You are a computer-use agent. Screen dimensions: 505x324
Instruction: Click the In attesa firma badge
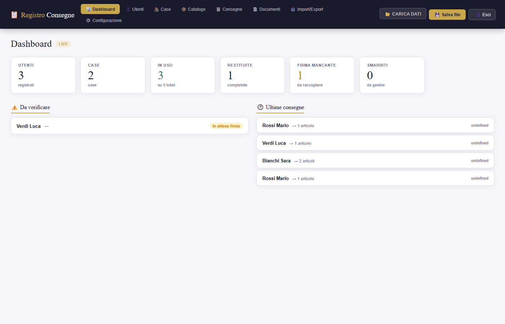[226, 126]
